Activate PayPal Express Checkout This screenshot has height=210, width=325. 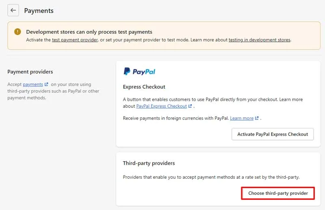pos(273,134)
